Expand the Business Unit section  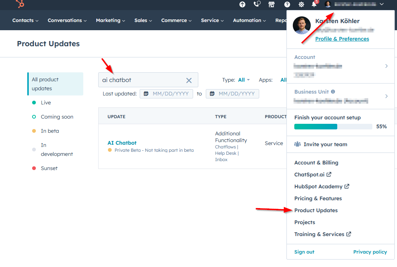(x=387, y=96)
